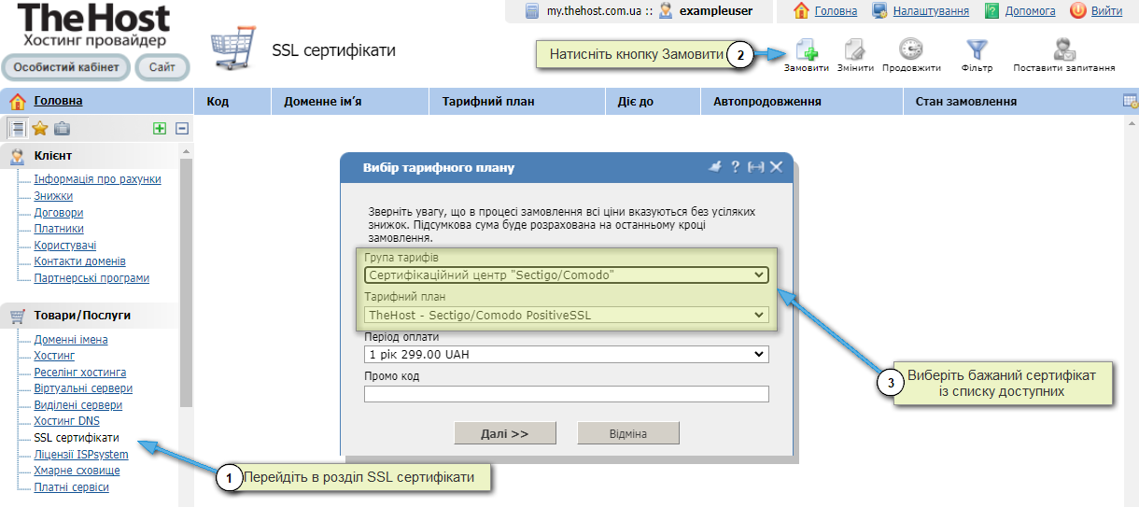The width and height of the screenshot is (1139, 507).
Task: Click the broom clear-form icon in the dialog title
Action: tap(716, 167)
